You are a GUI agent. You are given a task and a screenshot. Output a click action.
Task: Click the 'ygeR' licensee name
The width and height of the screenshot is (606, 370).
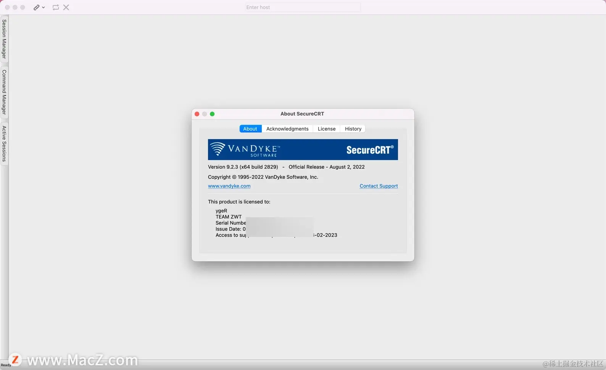[221, 211]
